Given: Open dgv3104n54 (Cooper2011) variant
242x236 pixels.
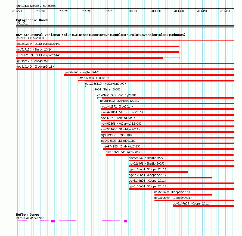Looking at the screenshot, I should pos(147,181).
